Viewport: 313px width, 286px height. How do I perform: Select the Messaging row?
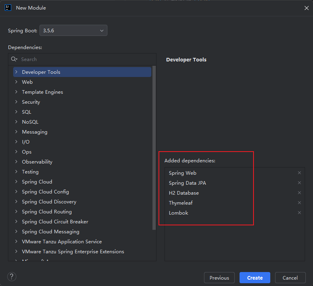(82, 132)
